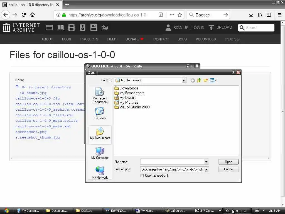
Task: Open the Windows Start button
Action: tap(6, 211)
